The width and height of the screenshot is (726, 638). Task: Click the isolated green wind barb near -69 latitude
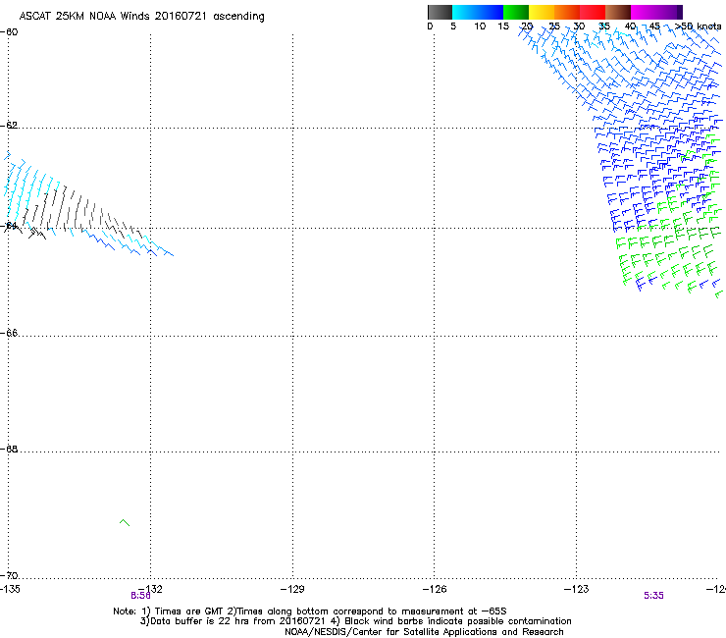[x=125, y=522]
